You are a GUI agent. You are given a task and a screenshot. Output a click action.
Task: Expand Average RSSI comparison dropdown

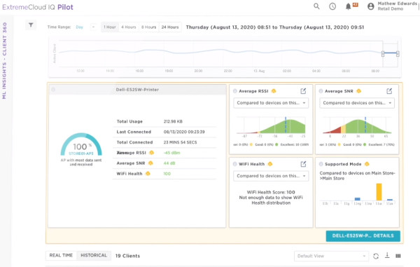271,103
